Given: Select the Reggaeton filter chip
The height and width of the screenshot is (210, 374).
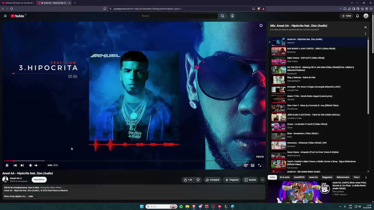Looking at the screenshot, I should [x=327, y=177].
